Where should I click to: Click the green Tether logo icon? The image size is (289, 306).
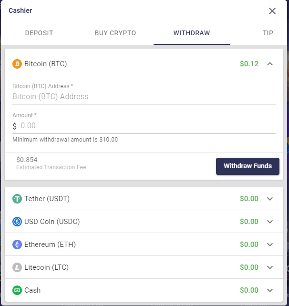pyautogui.click(x=17, y=199)
